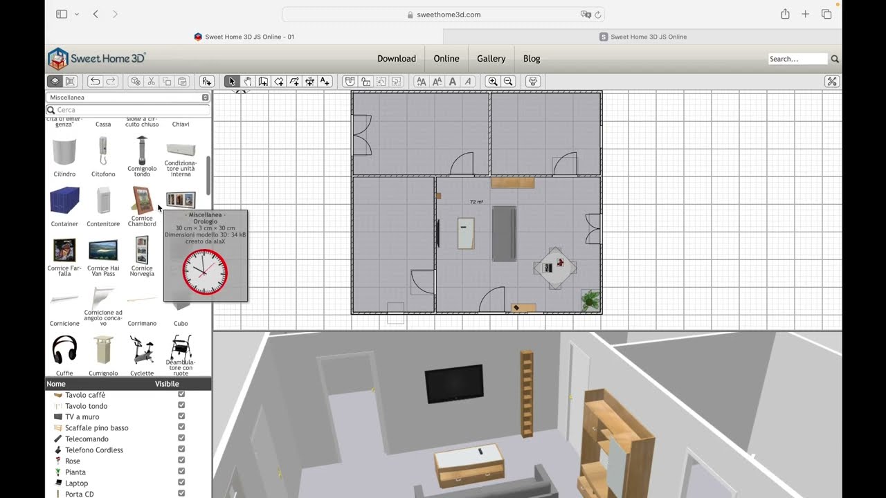Image resolution: width=886 pixels, height=498 pixels.
Task: Click the website Search input field
Action: pos(798,59)
